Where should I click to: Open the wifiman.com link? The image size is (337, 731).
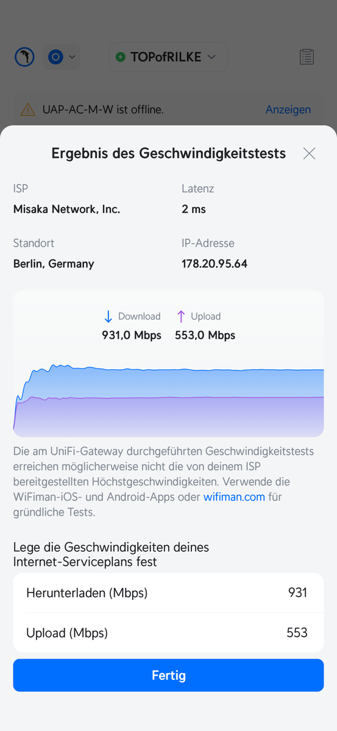pyautogui.click(x=234, y=496)
